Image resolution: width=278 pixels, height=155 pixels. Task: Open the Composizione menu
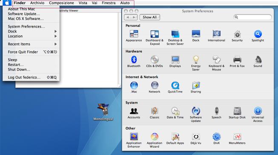click(61, 3)
